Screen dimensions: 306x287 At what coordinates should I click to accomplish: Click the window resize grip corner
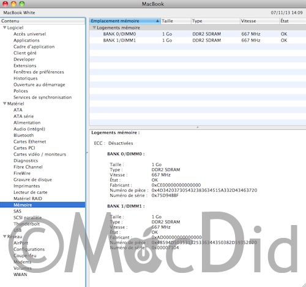[x=304, y=285]
